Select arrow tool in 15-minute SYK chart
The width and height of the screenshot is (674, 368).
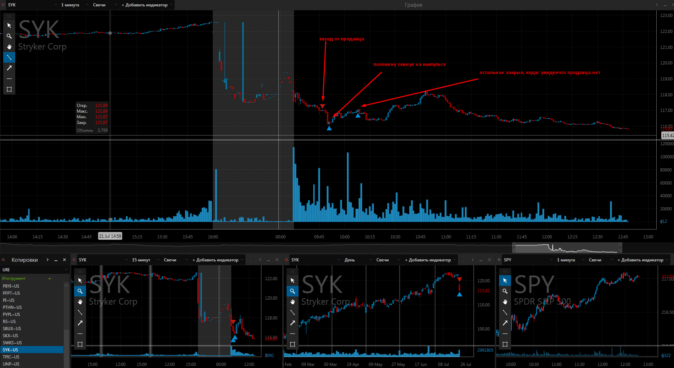tap(80, 323)
